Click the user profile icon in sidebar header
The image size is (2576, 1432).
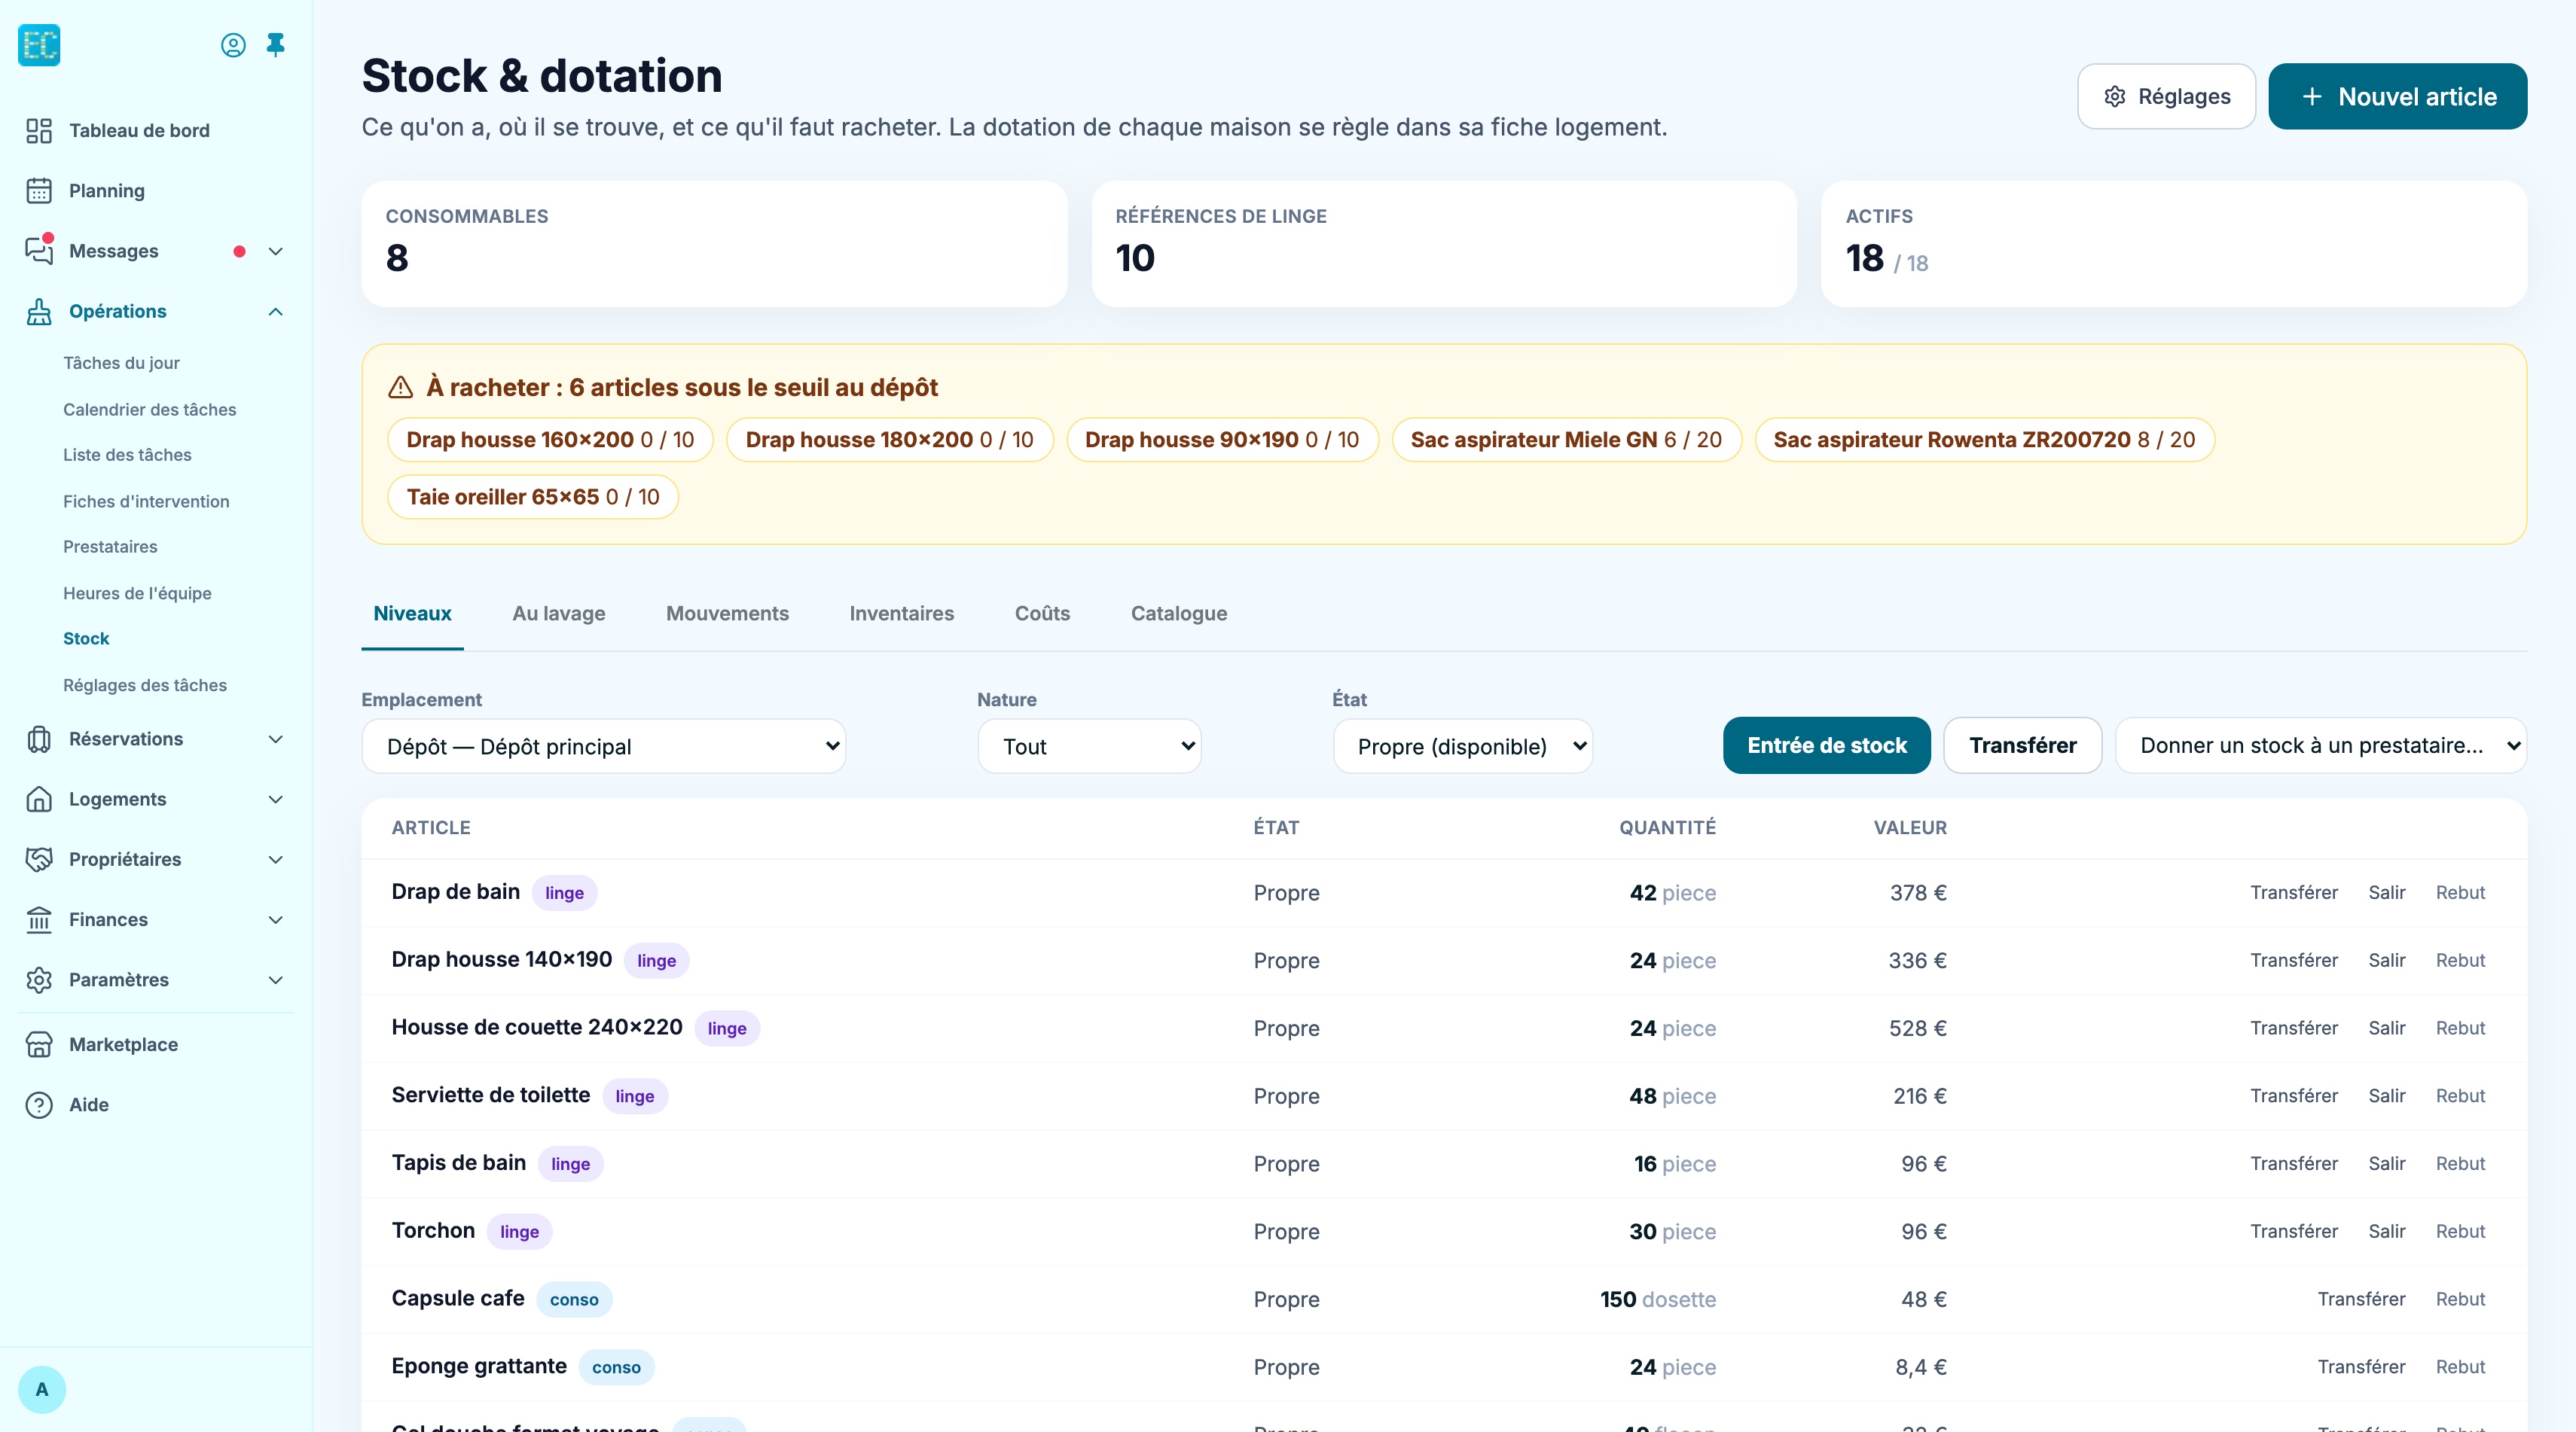(x=233, y=45)
